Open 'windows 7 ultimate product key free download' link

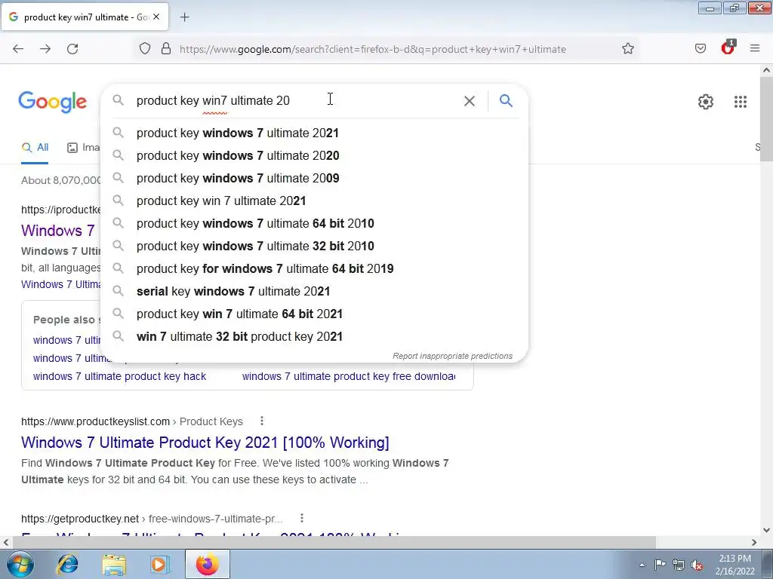(x=349, y=376)
